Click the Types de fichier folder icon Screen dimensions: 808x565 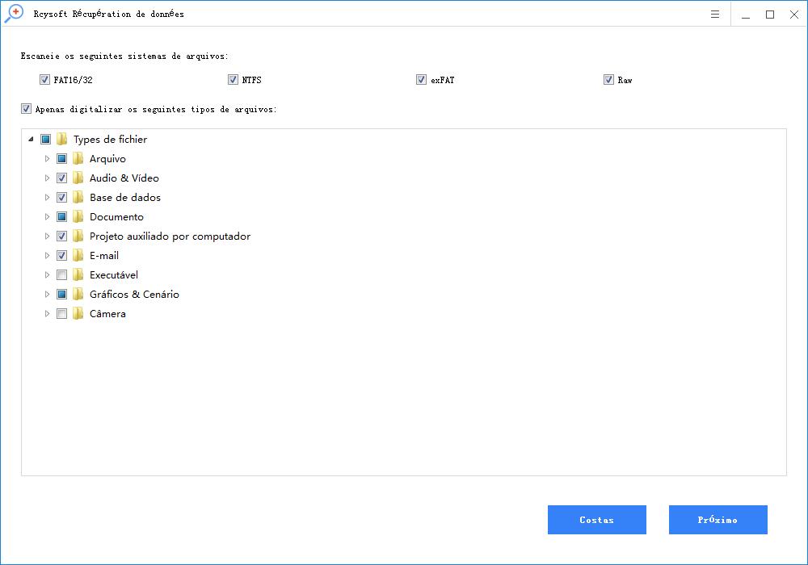click(62, 139)
